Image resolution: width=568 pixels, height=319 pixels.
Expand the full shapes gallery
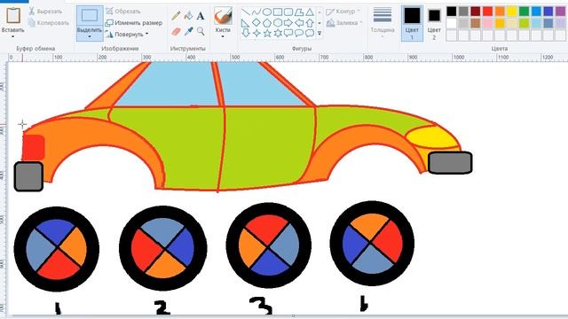pyautogui.click(x=319, y=34)
